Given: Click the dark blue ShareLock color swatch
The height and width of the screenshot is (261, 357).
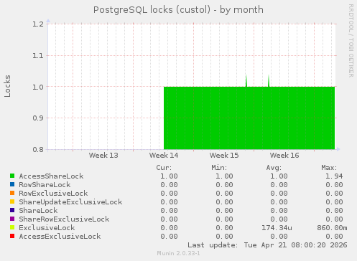Looking at the screenshot, I should (12, 210).
